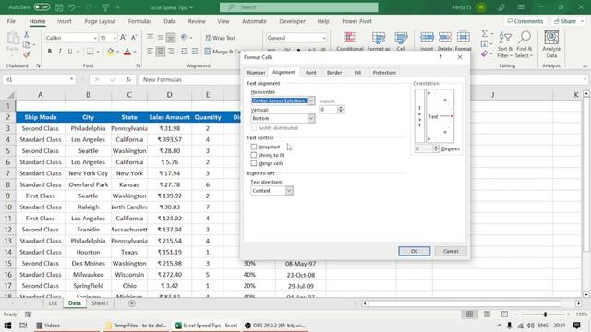Switch to Border tab in Format Cells
591x332 pixels.
coord(334,72)
